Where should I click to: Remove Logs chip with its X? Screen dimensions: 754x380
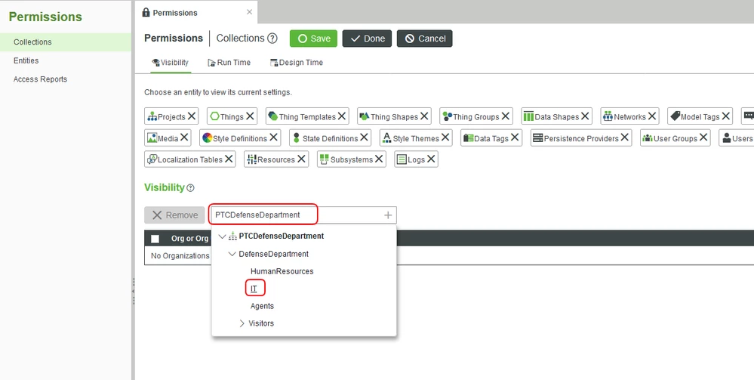click(431, 159)
